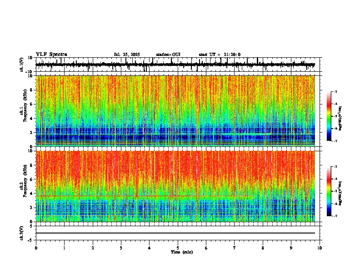Screen dimensions: 360x278
Task: Click the ch.1 waveform trace panel
Action: click(x=178, y=65)
